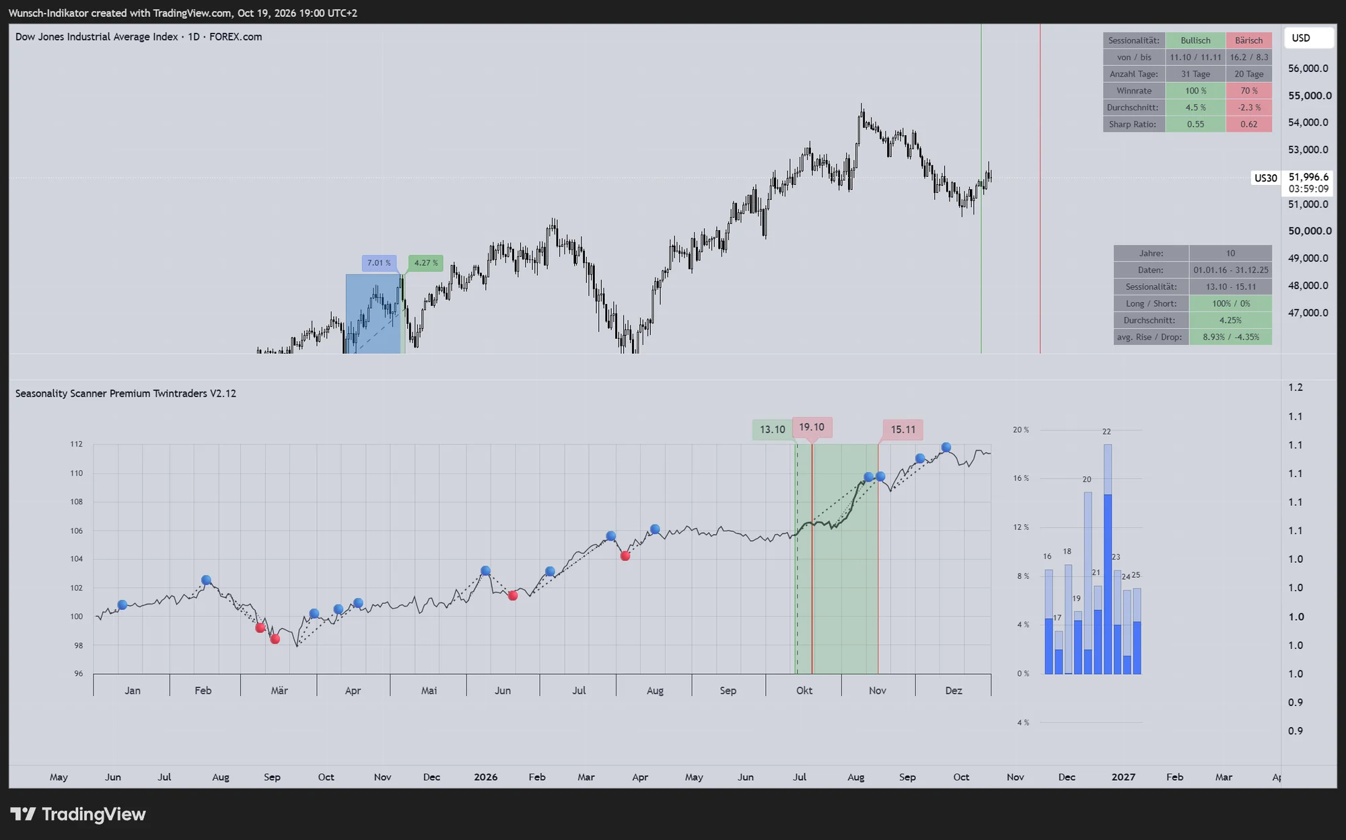Click the Sharp Ratio 0.55 cell
This screenshot has width=1346, height=840.
tap(1195, 124)
